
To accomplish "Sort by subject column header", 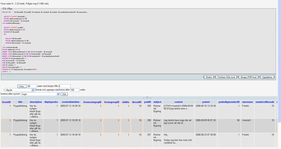I will coord(157,102).
